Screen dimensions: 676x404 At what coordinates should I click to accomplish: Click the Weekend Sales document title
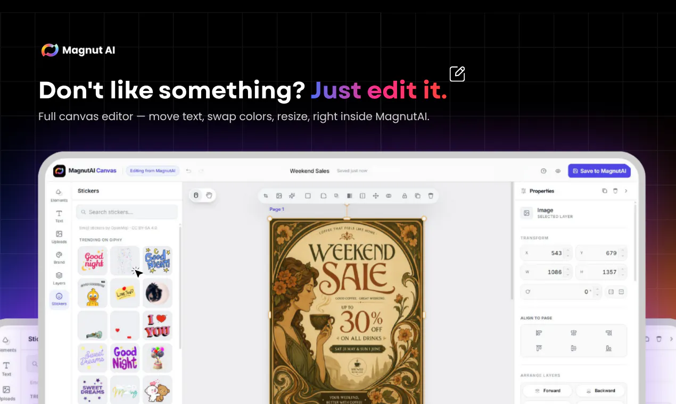(309, 171)
